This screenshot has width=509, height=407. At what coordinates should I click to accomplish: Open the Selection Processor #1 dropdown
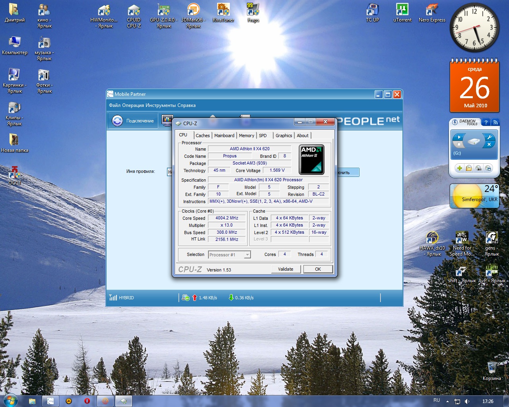click(x=229, y=255)
